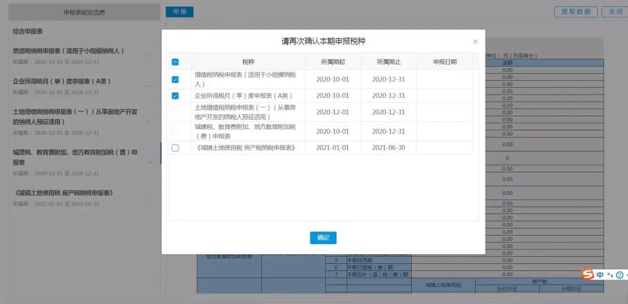628x304 pixels.
Task: Click 地方教育附加申报表 cell in background
Action: 229,256
